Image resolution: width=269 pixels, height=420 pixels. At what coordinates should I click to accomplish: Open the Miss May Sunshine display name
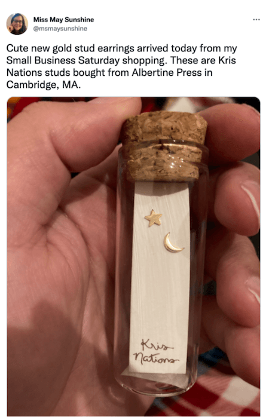point(63,20)
